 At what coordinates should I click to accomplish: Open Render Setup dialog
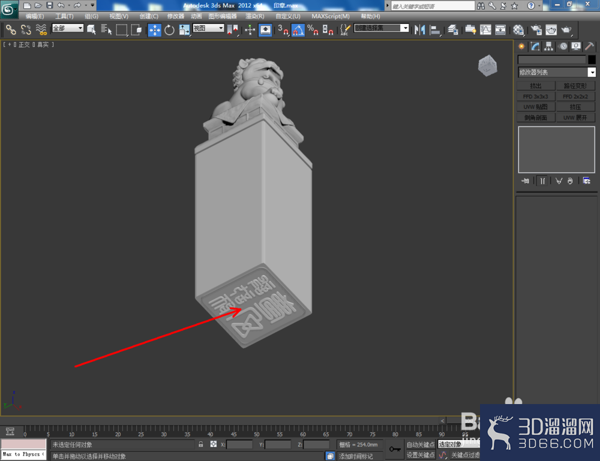[x=536, y=30]
